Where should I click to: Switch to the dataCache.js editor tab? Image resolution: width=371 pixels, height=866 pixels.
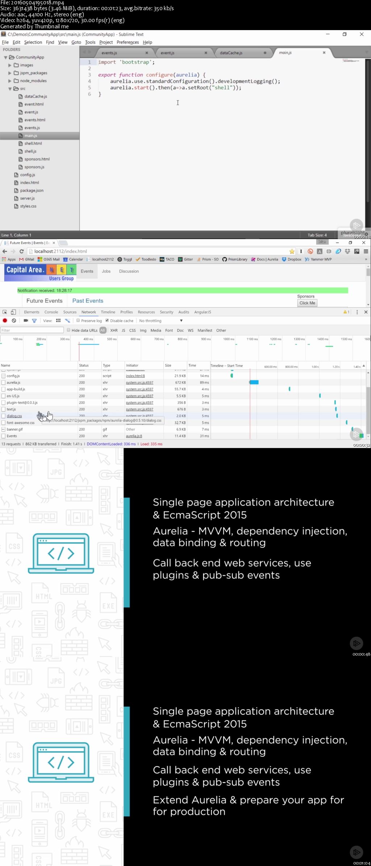(231, 53)
